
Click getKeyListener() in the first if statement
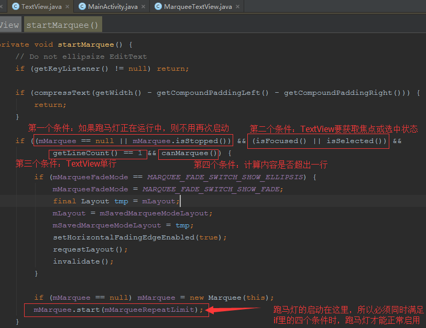[x=71, y=69]
